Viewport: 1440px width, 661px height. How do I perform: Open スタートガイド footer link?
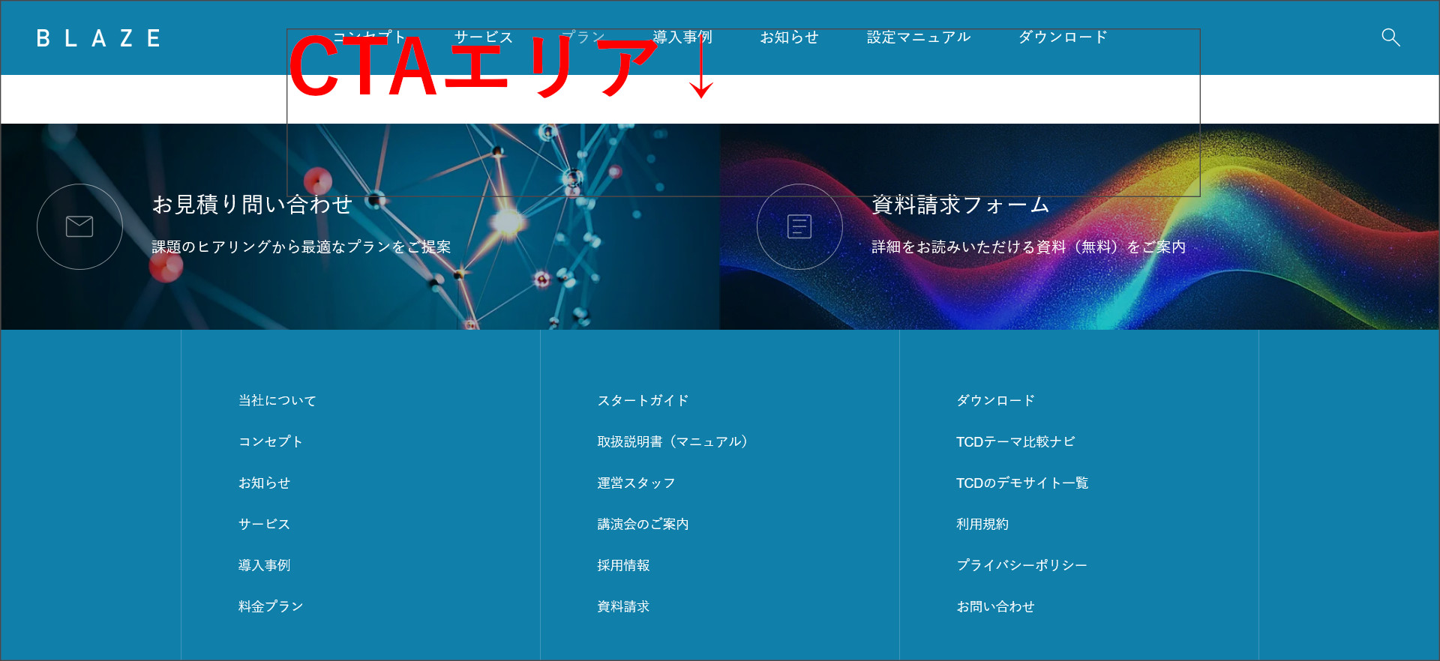643,401
